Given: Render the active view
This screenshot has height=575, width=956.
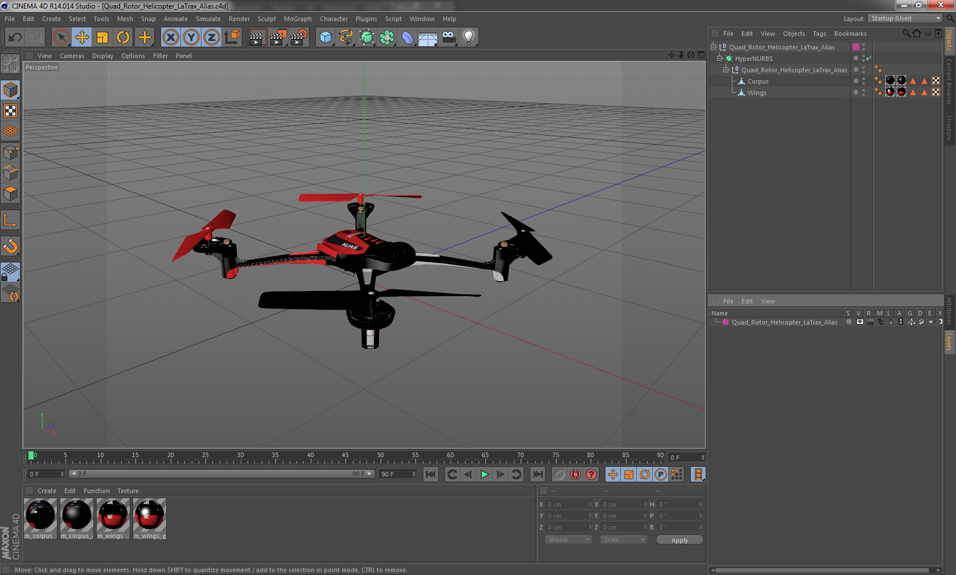Looking at the screenshot, I should click(258, 38).
